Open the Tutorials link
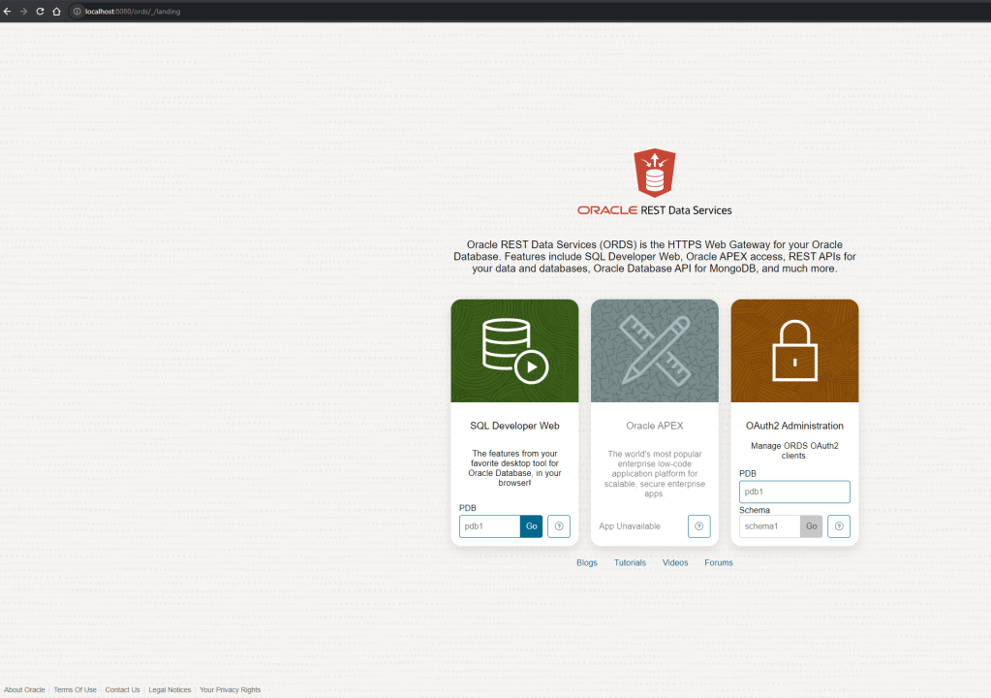The width and height of the screenshot is (991, 698). [x=630, y=562]
